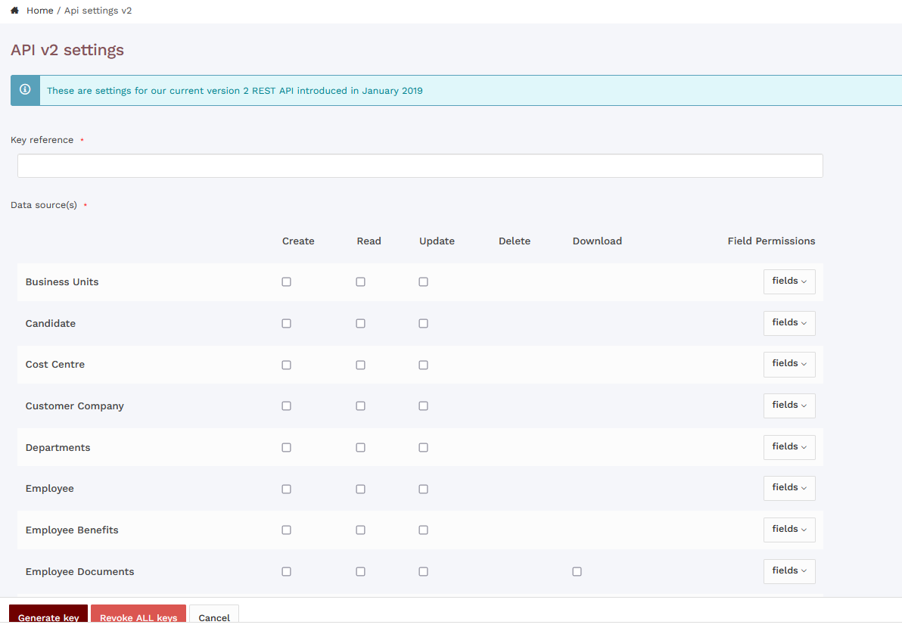Tick Read permission for Candidate

(x=360, y=324)
